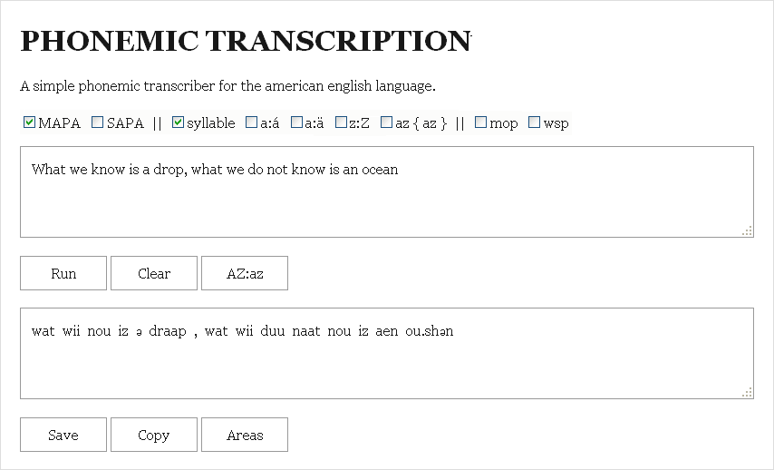Save the transcription output

pos(63,435)
